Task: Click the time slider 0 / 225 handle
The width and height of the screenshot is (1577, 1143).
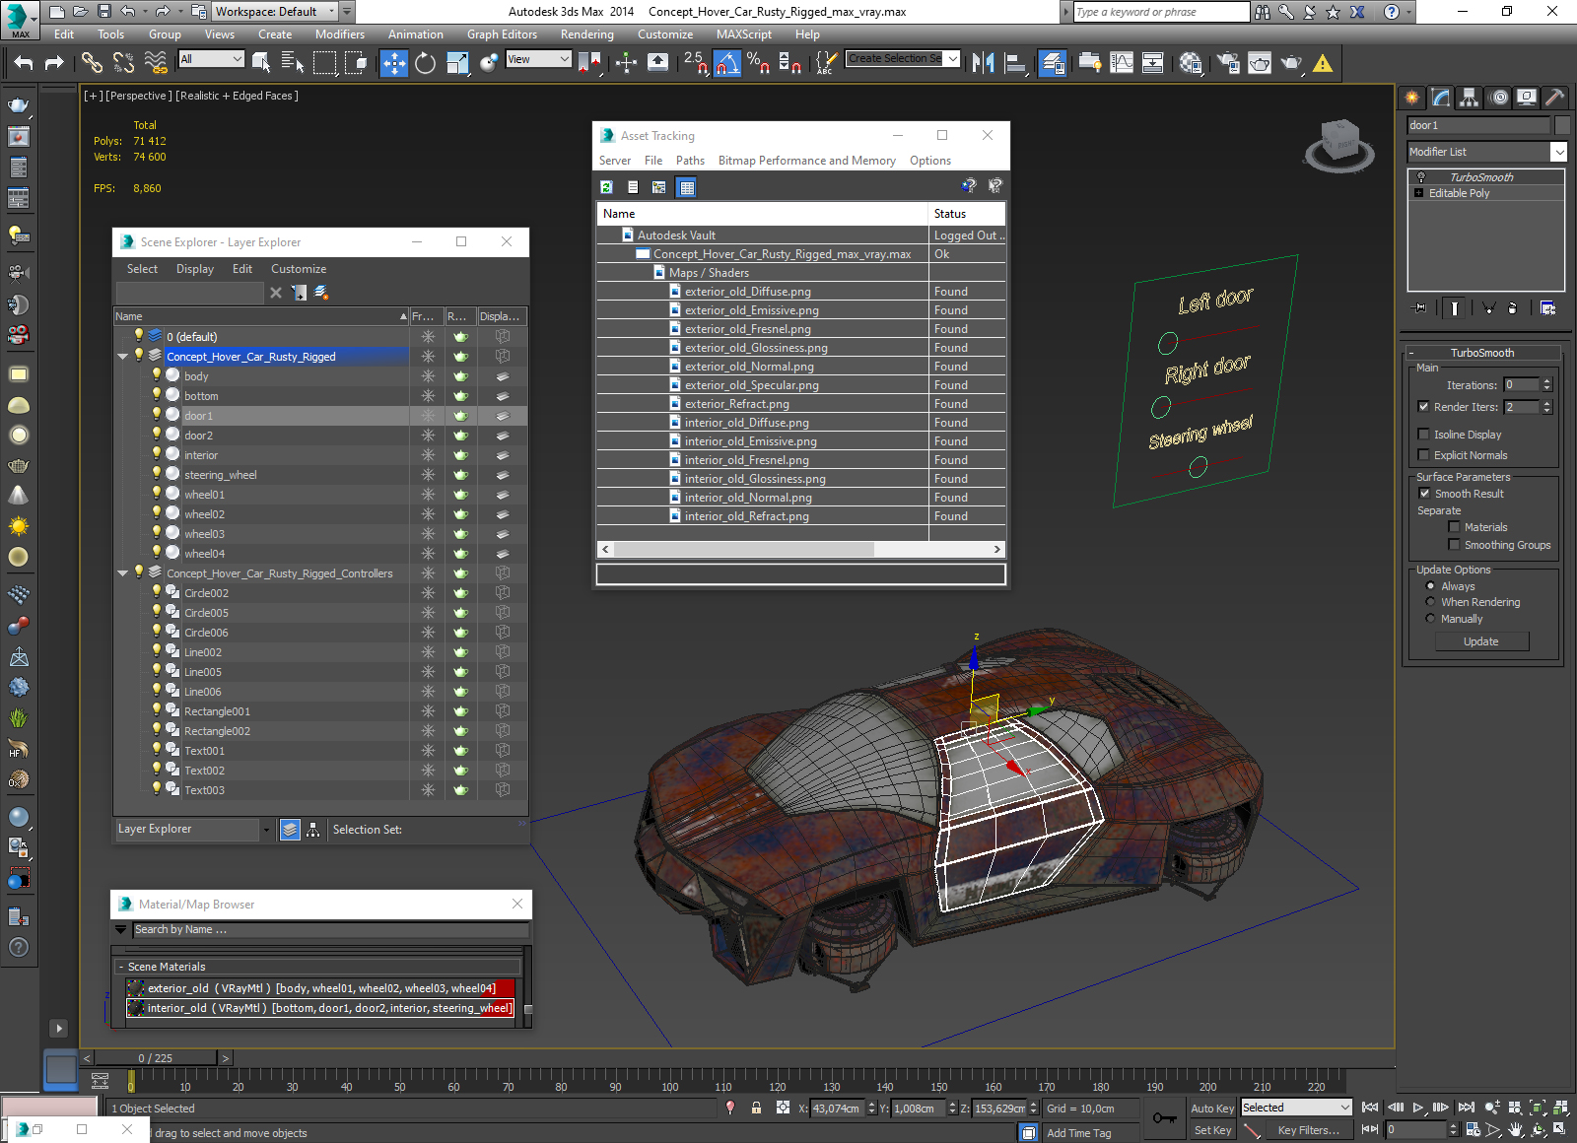Action: [155, 1058]
